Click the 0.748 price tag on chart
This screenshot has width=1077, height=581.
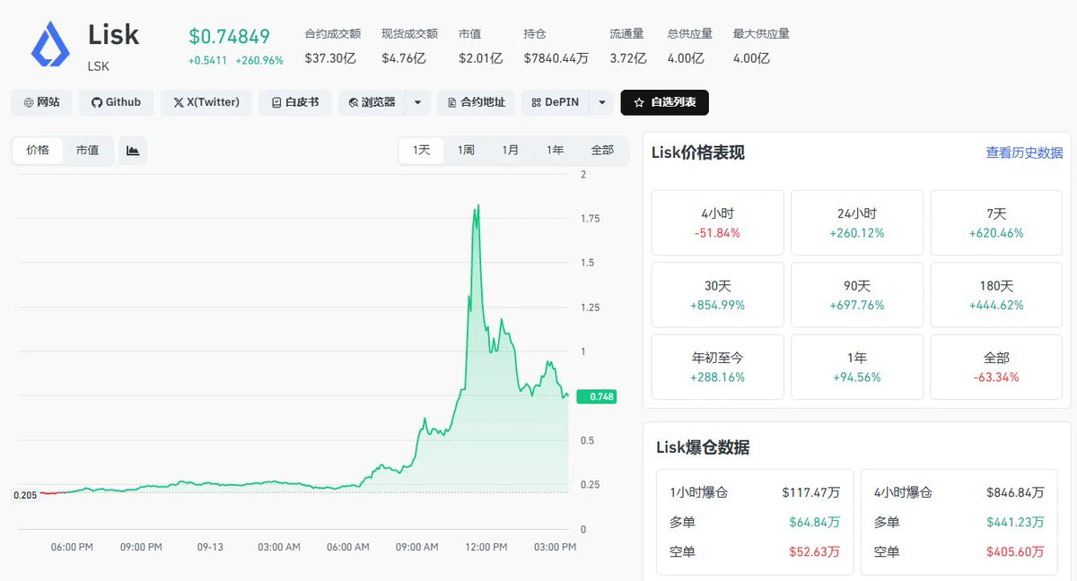(597, 396)
